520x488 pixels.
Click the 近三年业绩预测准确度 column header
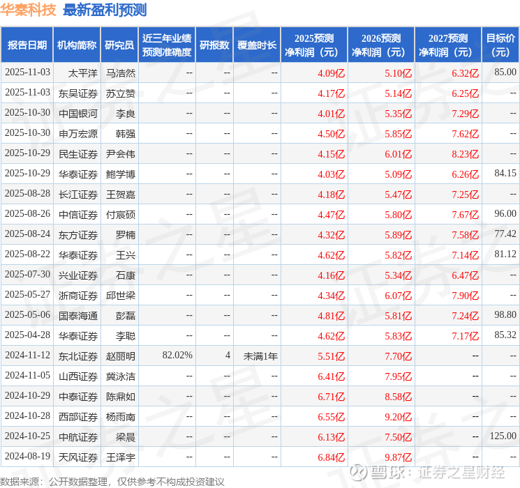pyautogui.click(x=167, y=45)
